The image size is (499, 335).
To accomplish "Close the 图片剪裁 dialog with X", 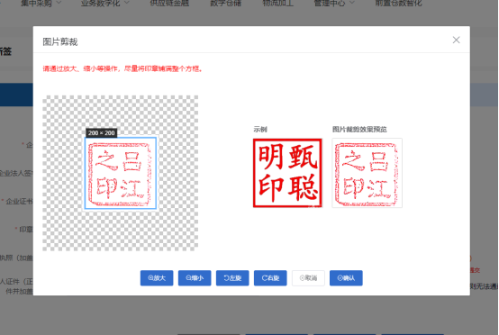I will (x=456, y=40).
